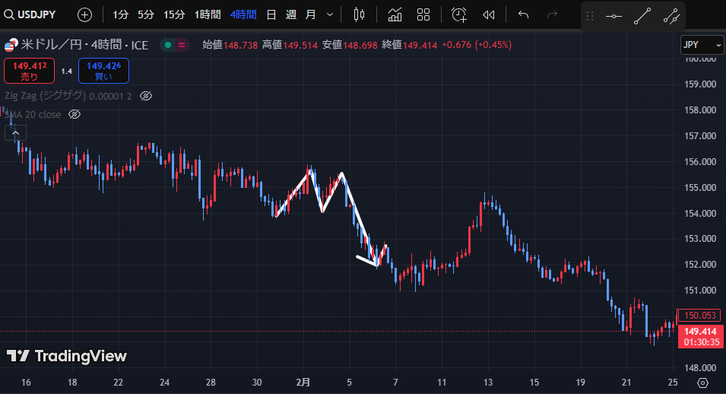
Task: Create an alert with the alarm icon
Action: click(x=459, y=15)
